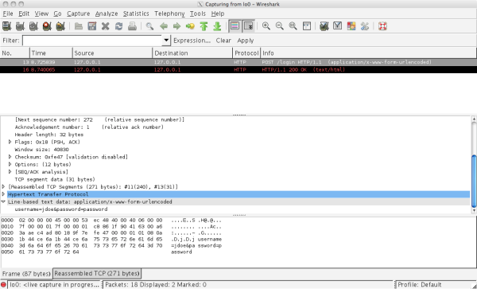477x289 pixels.
Task: Expand the Checksum: 0xfe47 node
Action: click(x=10, y=157)
